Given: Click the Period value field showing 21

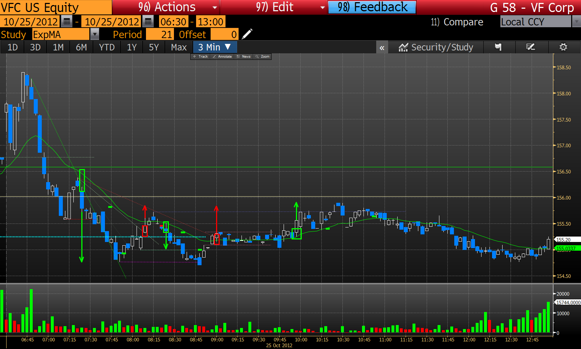Looking at the screenshot, I should (x=160, y=34).
